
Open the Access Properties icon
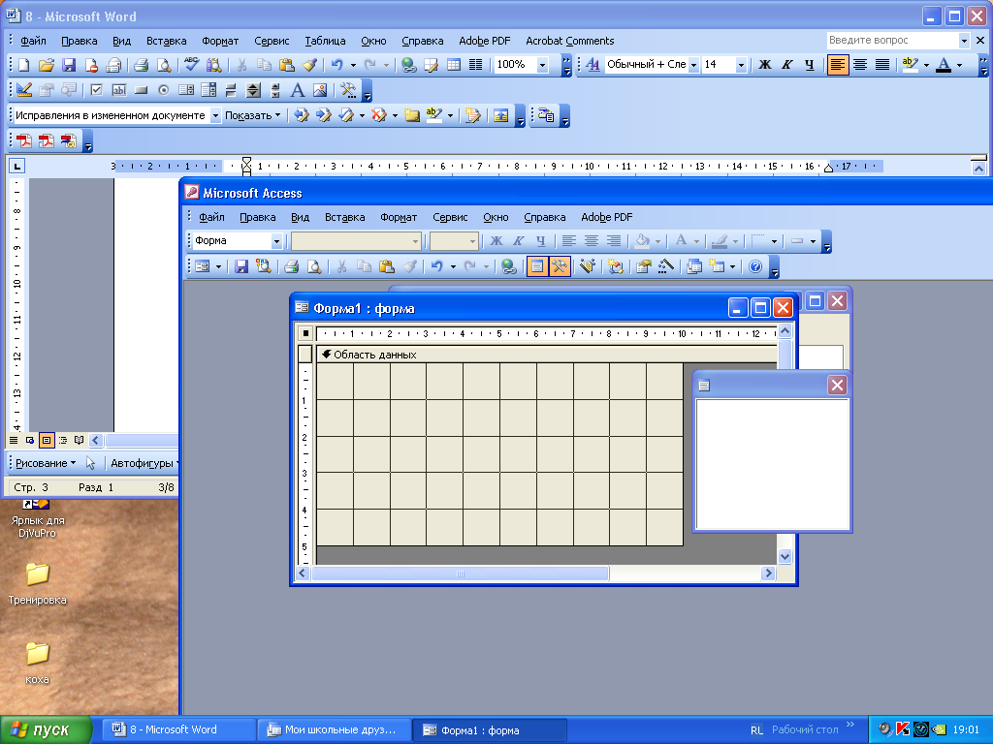click(644, 266)
